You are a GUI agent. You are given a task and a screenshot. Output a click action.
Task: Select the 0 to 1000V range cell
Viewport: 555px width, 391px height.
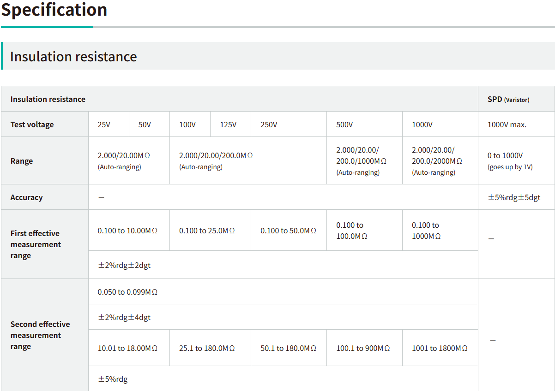pos(510,161)
